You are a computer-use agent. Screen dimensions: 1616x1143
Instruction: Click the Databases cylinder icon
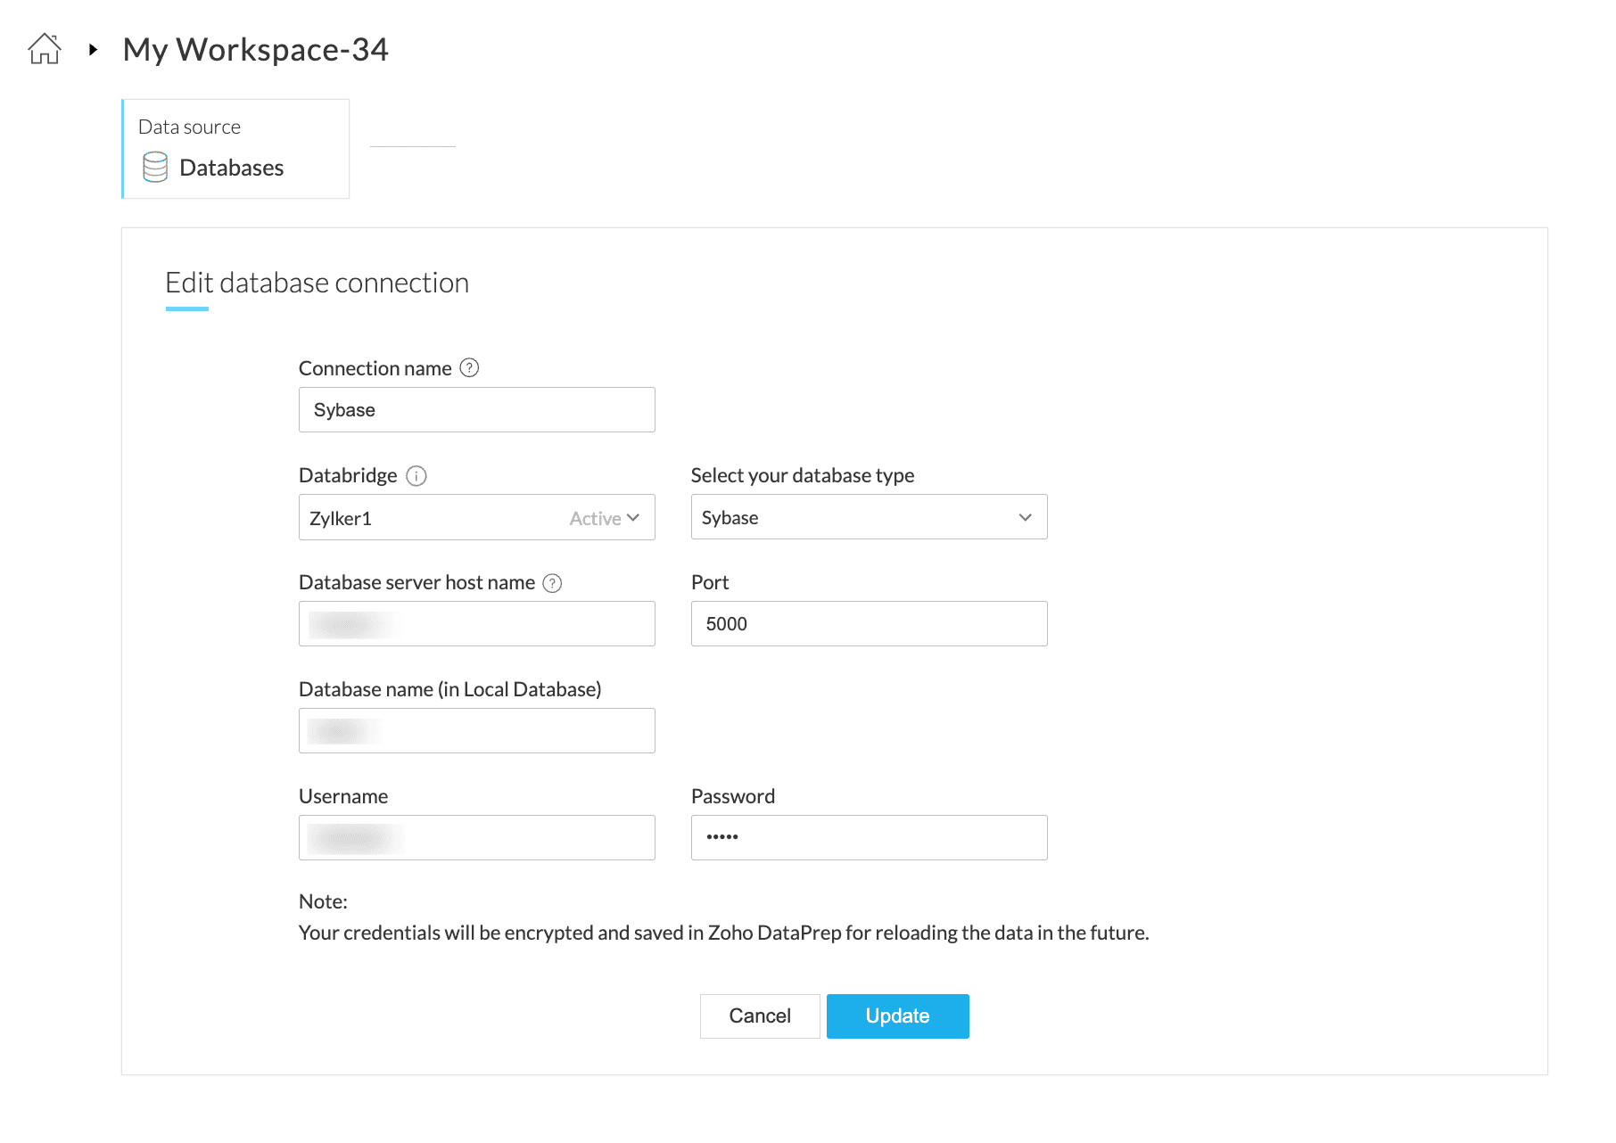155,167
